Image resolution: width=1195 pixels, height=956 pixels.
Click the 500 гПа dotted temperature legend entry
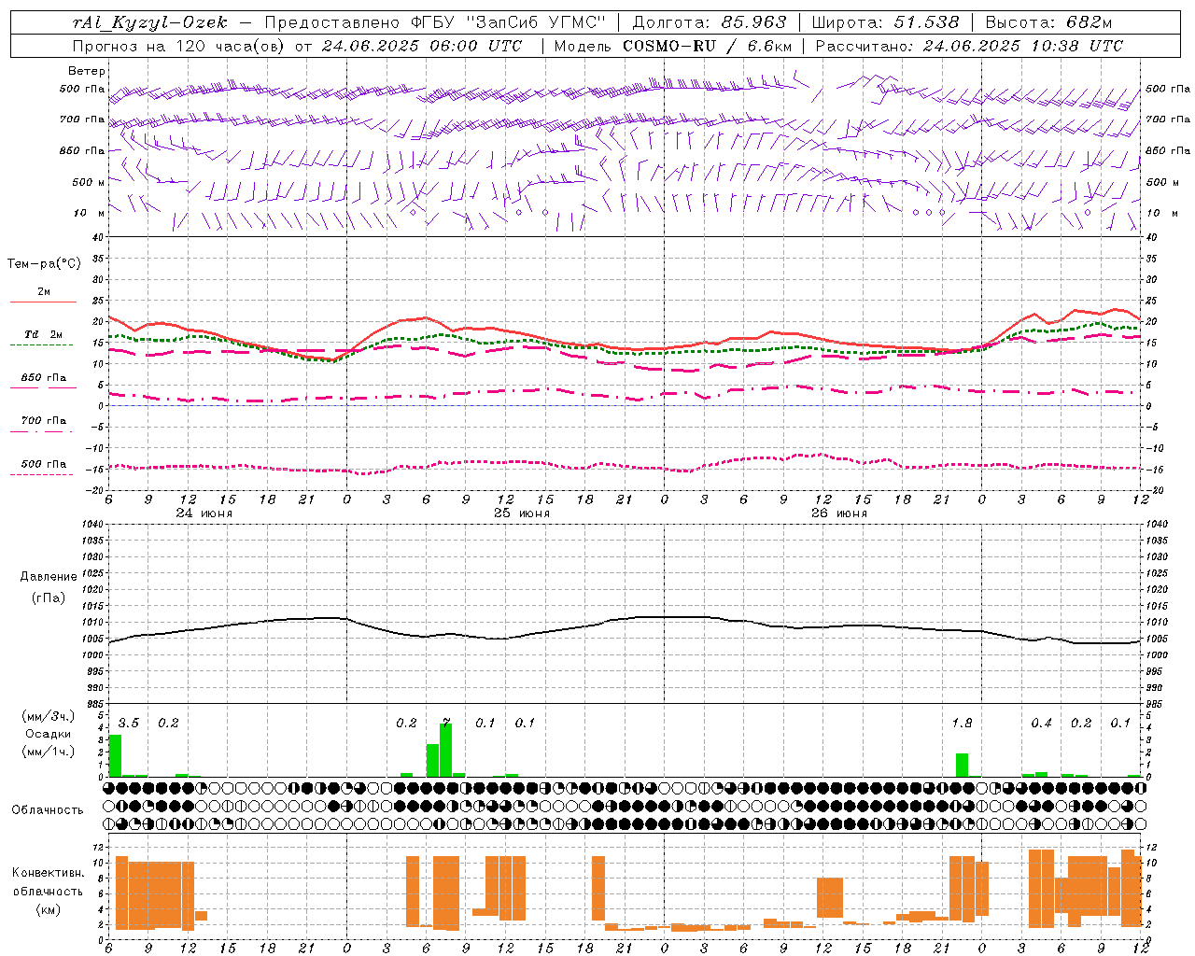(43, 464)
